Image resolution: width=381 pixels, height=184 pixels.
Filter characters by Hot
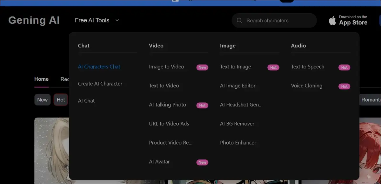click(61, 100)
